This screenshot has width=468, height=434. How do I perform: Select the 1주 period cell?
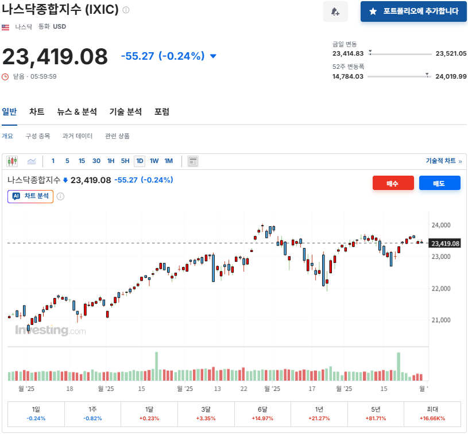pos(92,414)
